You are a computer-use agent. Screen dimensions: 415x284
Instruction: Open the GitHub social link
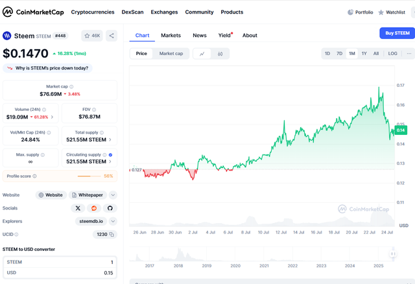pos(110,208)
